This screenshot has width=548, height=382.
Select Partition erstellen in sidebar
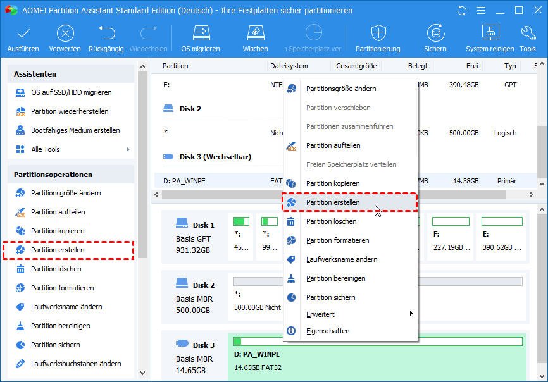pyautogui.click(x=68, y=250)
